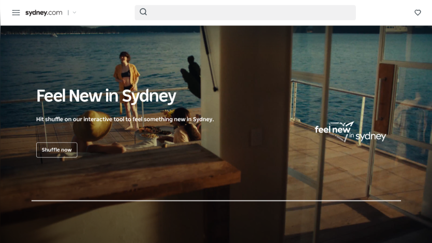Click the 'Hit shuffle on our interactive tool' text

125,119
